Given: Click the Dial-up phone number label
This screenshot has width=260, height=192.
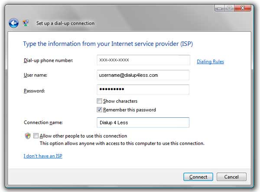Looking at the screenshot, I should coord(49,60).
